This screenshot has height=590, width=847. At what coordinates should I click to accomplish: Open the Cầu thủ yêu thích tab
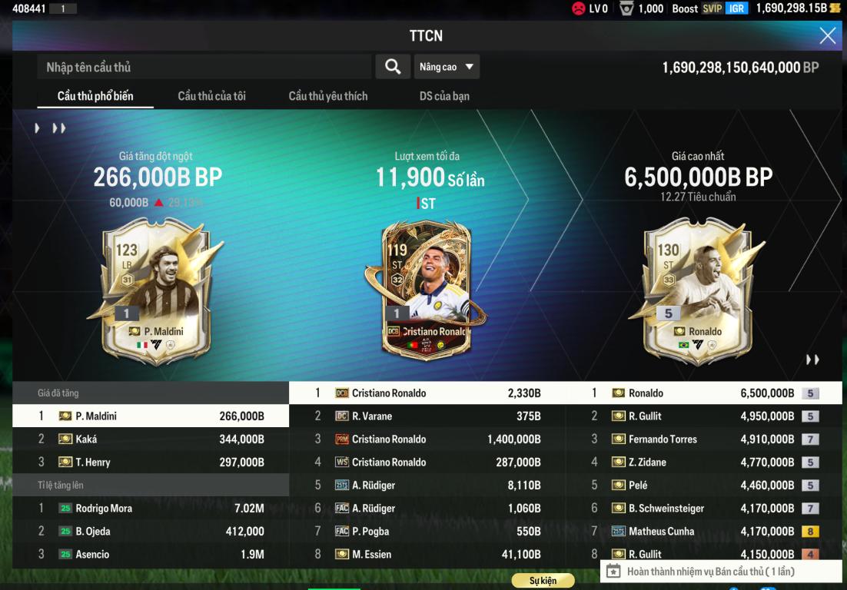point(328,96)
